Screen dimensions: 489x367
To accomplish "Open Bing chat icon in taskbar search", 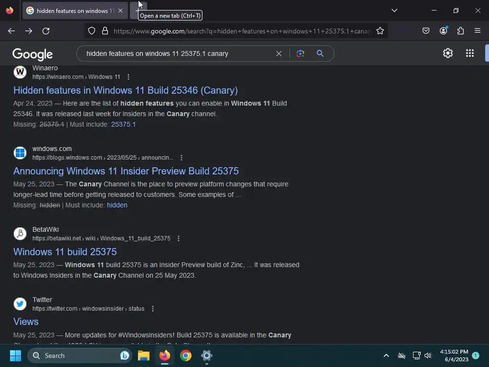I will point(125,356).
